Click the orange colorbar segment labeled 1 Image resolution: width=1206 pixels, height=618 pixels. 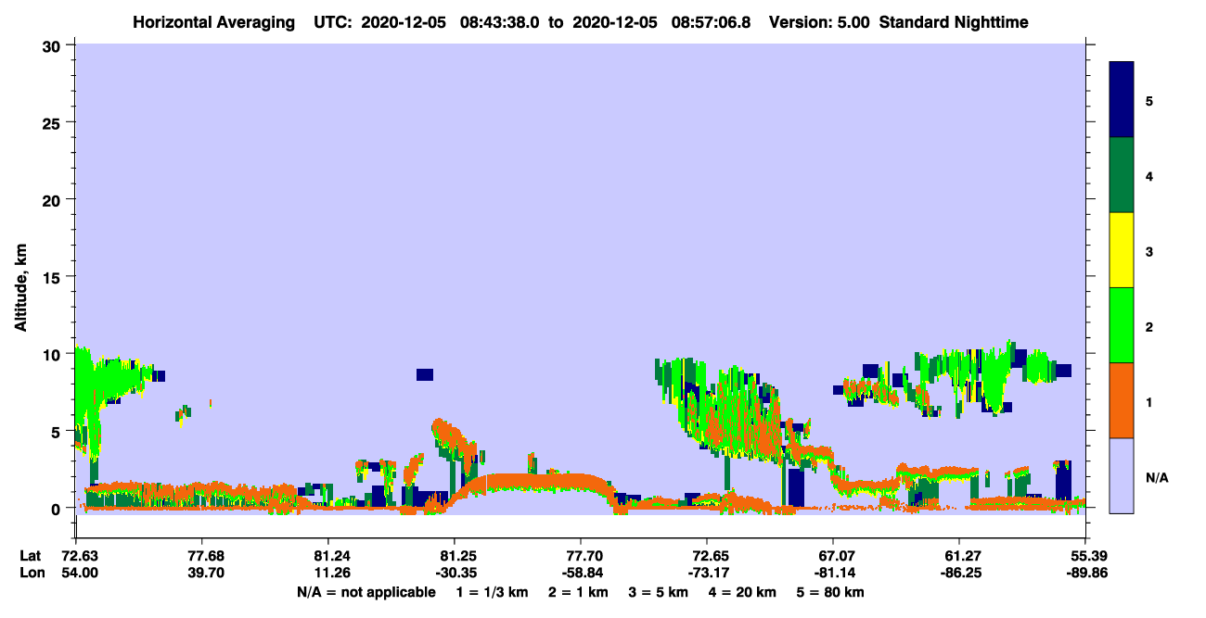(x=1122, y=400)
